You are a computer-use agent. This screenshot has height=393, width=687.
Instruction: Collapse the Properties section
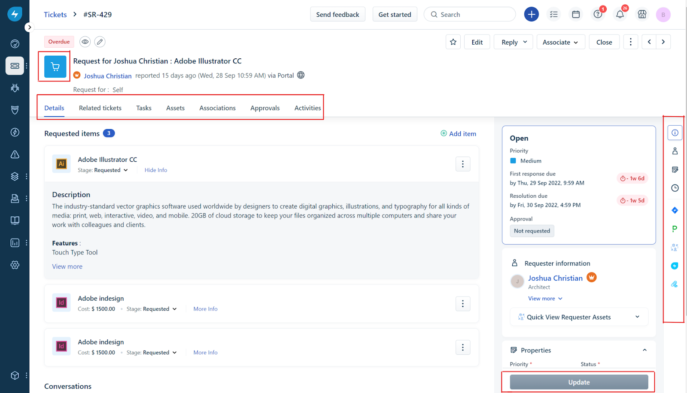644,350
